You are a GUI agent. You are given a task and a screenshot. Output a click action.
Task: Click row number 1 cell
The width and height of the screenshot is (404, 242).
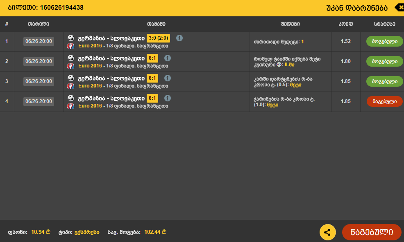(x=7, y=41)
